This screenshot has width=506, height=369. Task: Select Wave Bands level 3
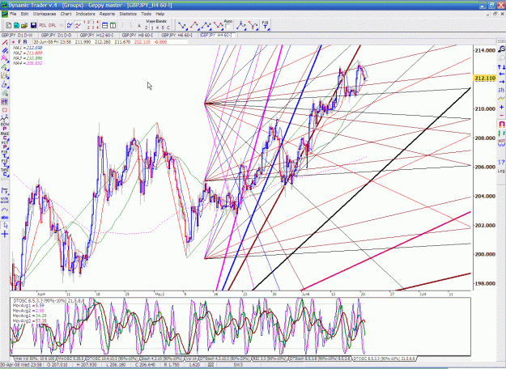(151, 28)
